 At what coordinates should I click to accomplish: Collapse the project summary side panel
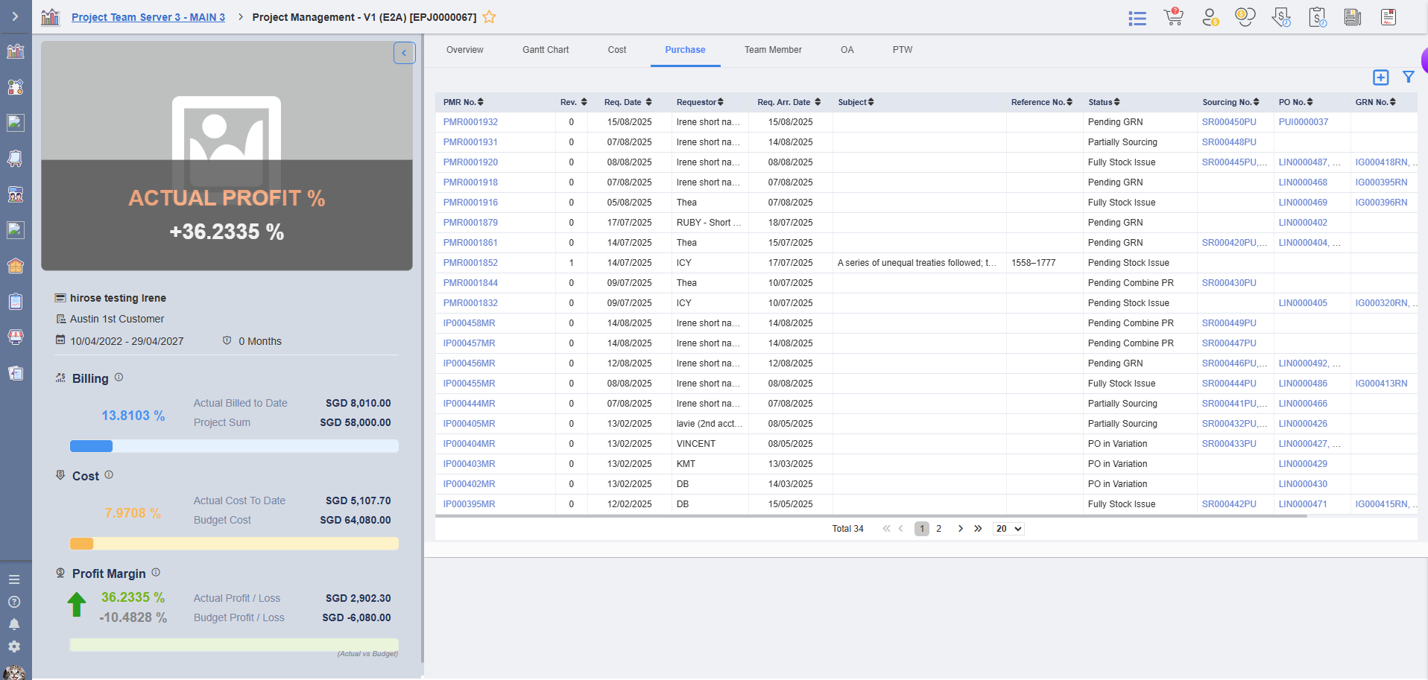coord(404,53)
